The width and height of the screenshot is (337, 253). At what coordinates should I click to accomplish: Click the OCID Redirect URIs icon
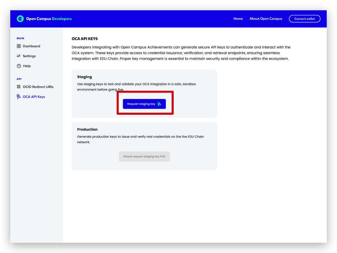tap(19, 87)
